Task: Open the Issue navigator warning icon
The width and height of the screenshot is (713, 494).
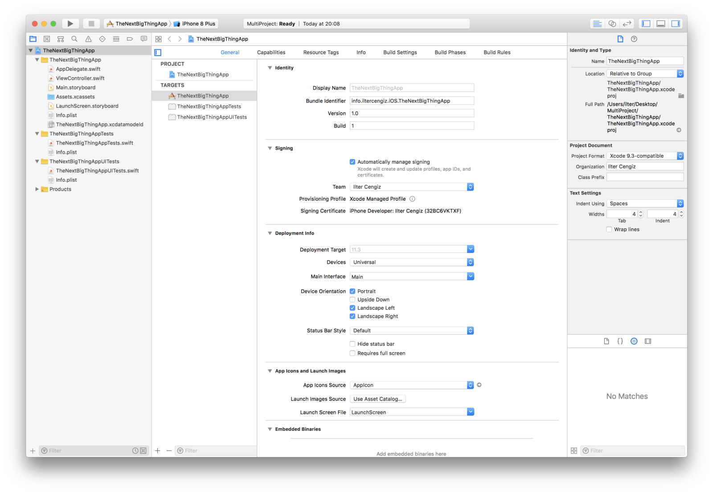Action: pos(88,39)
